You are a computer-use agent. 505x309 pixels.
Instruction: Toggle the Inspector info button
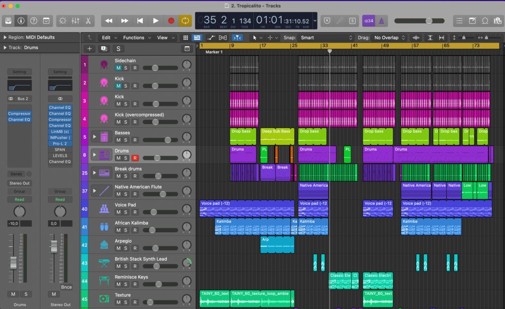pyautogui.click(x=21, y=21)
